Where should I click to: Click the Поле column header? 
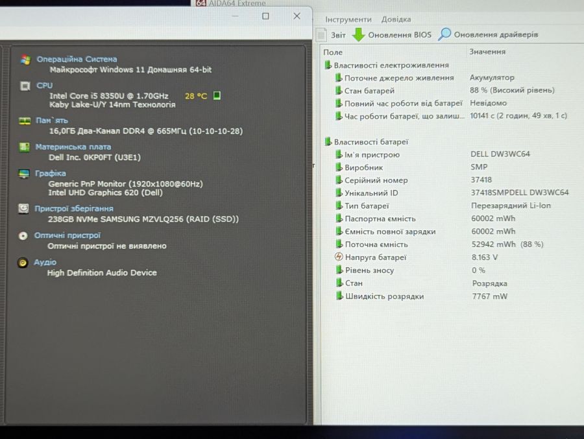click(x=333, y=52)
